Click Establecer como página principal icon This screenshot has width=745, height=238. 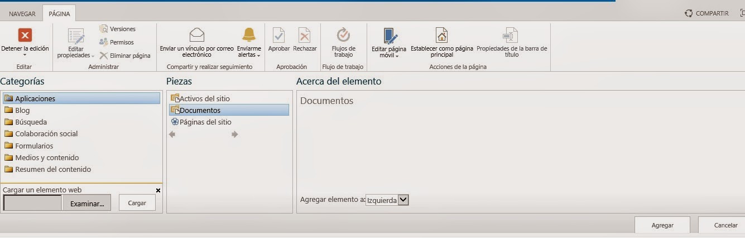point(441,36)
